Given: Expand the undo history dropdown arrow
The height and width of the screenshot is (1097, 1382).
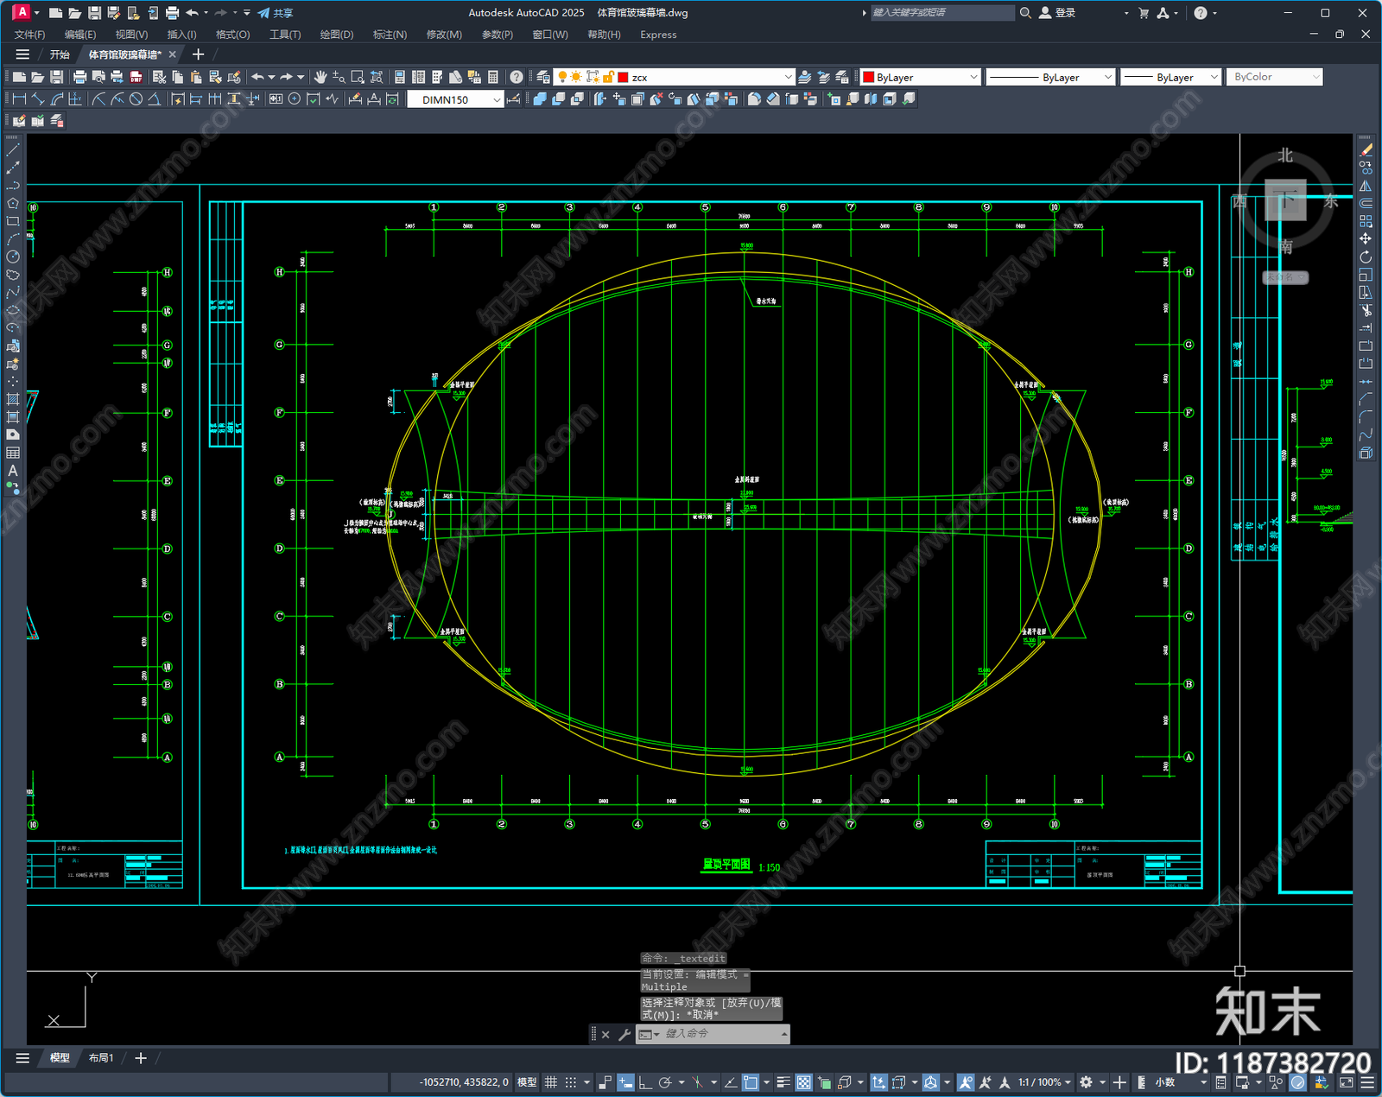Looking at the screenshot, I should coord(271,77).
